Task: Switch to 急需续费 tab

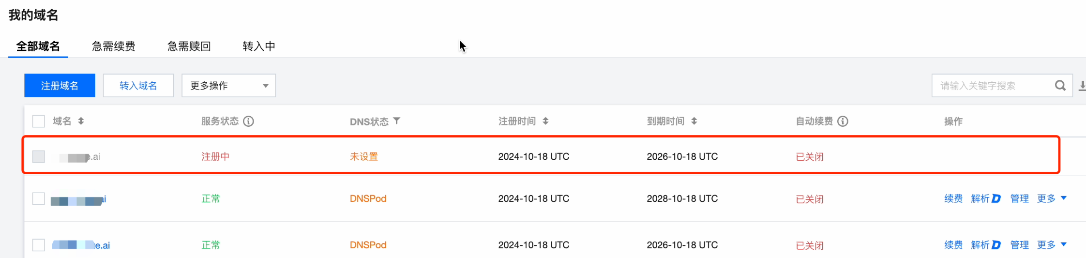Action: point(114,46)
